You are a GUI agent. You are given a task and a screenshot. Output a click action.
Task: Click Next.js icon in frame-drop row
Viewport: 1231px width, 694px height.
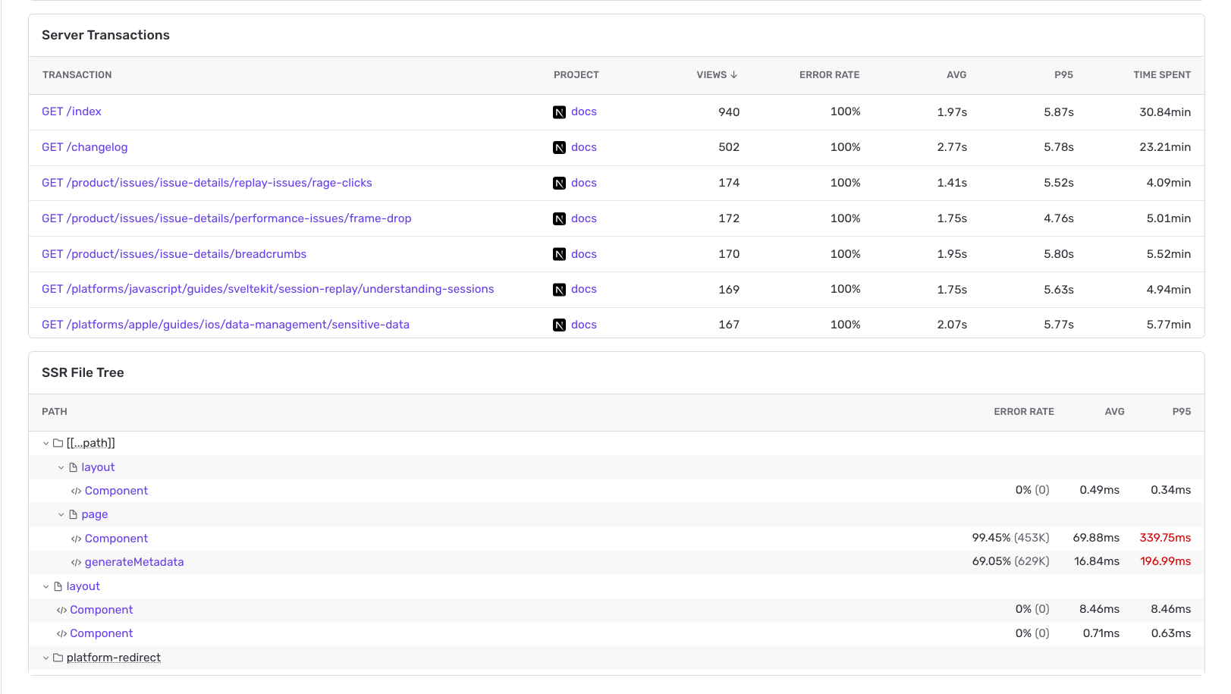pyautogui.click(x=559, y=219)
